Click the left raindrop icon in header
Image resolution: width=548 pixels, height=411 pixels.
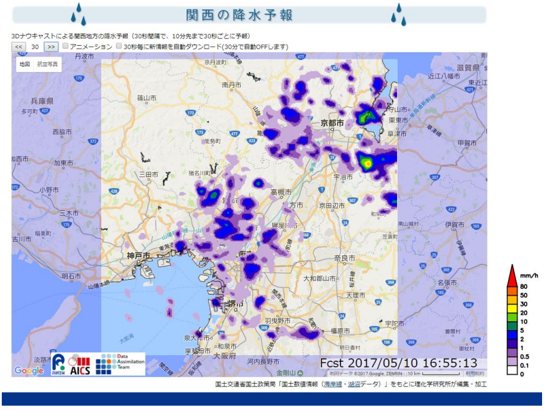click(x=78, y=14)
